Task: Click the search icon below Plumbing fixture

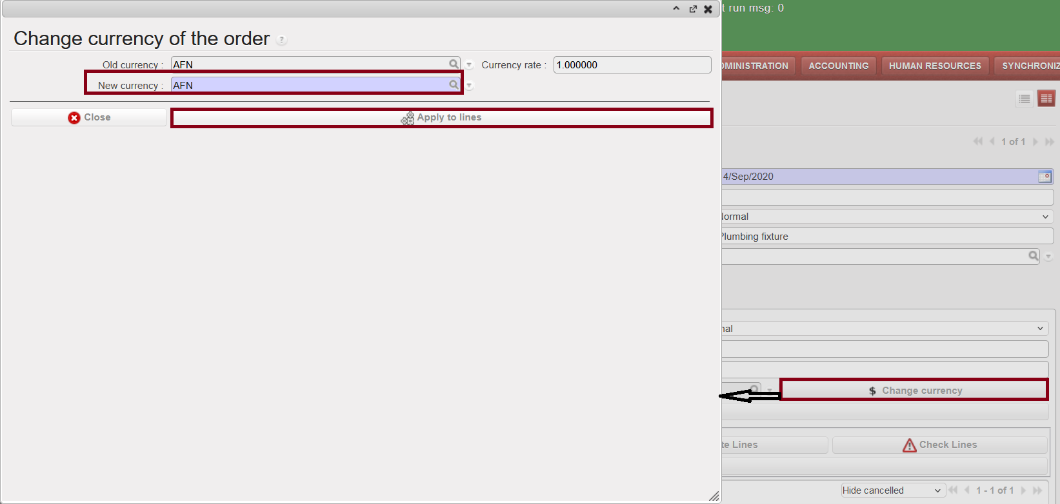Action: click(1033, 256)
